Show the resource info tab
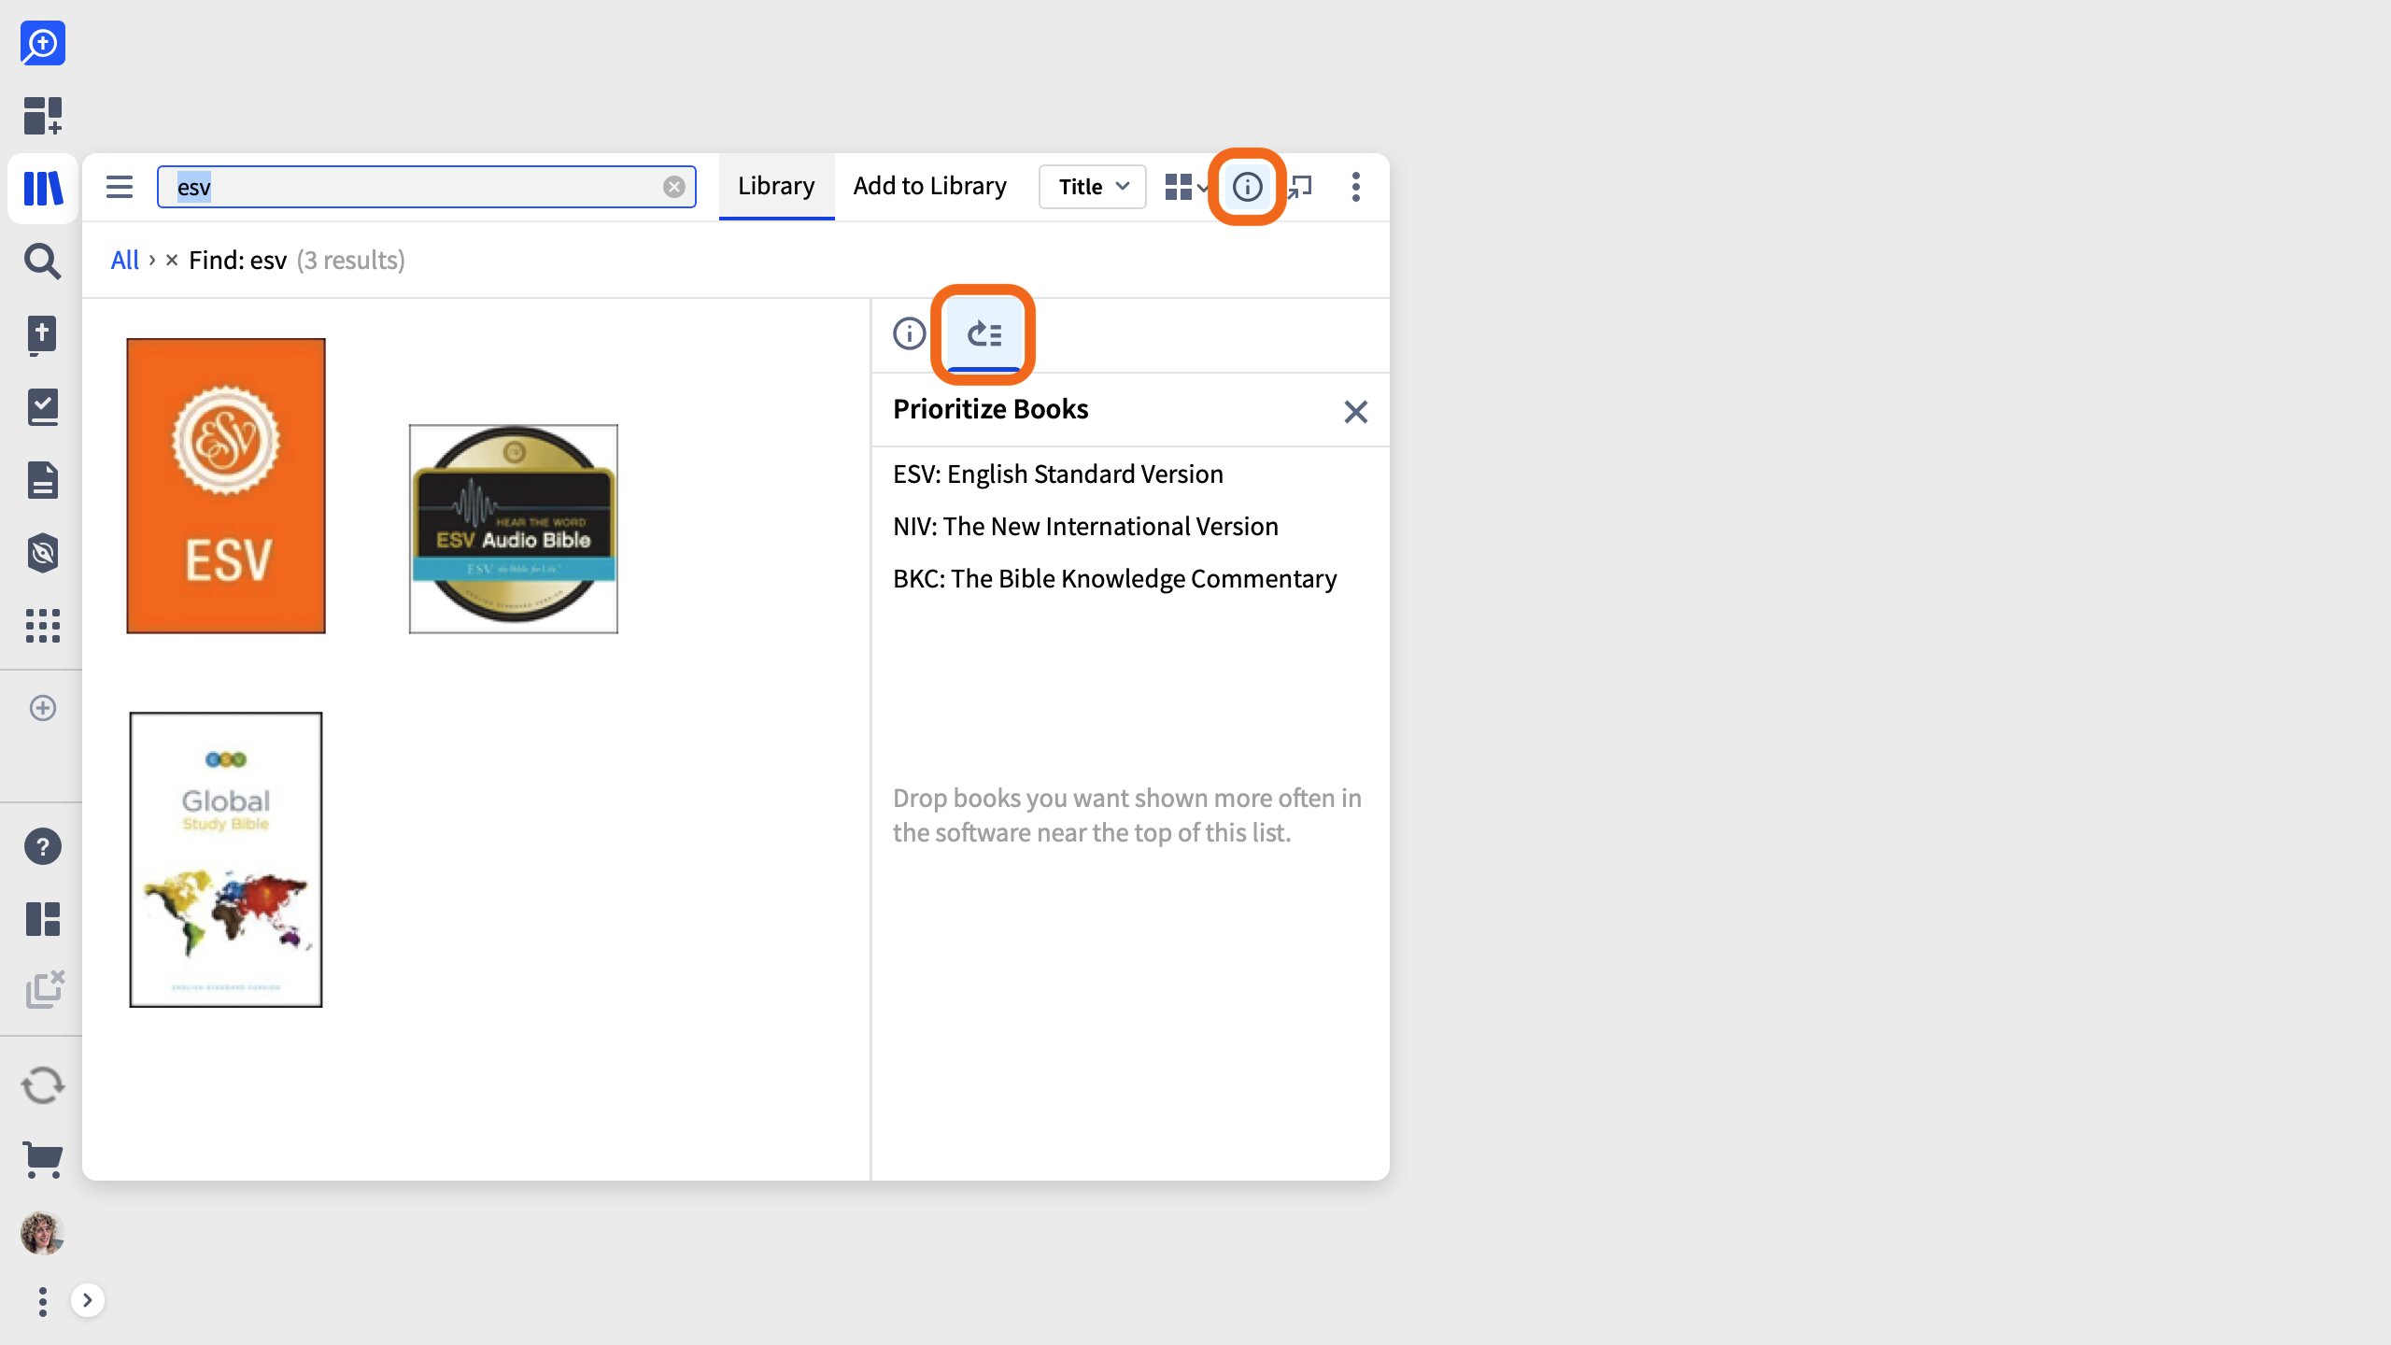The height and width of the screenshot is (1345, 2391). point(909,333)
